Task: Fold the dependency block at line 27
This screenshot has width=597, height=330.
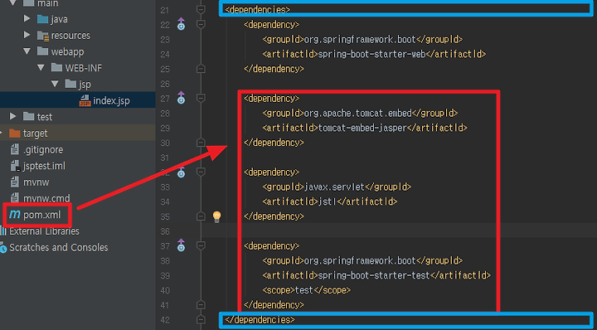Action: 201,98
